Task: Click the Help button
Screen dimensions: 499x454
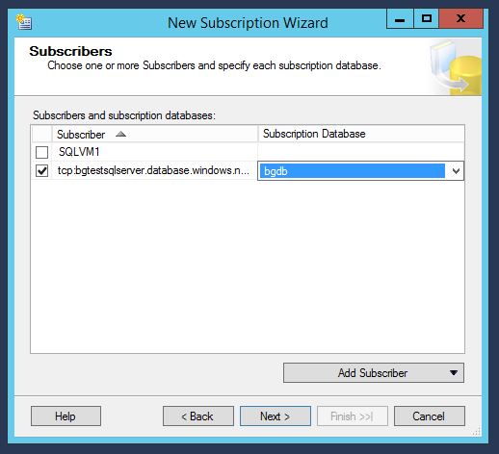Action: pos(66,416)
